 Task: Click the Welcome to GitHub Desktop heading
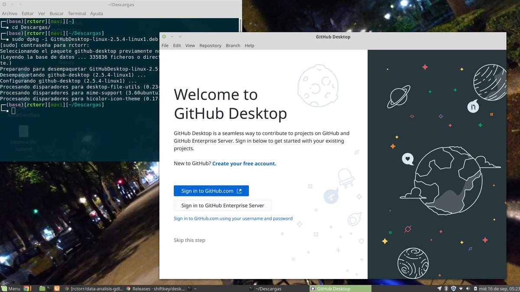click(x=230, y=104)
